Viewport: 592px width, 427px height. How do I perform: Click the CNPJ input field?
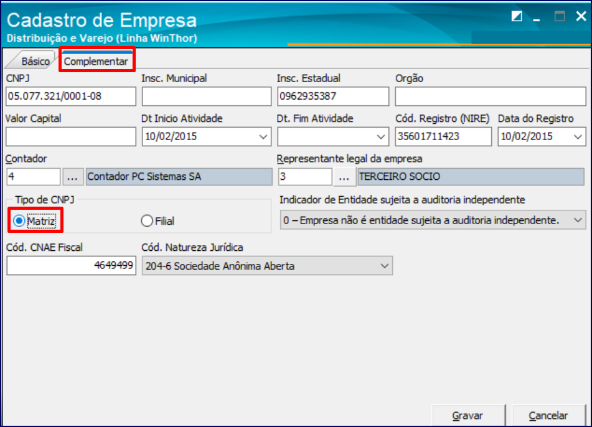[x=71, y=96]
